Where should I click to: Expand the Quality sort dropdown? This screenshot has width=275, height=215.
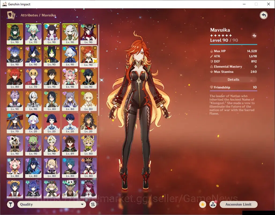52,204
